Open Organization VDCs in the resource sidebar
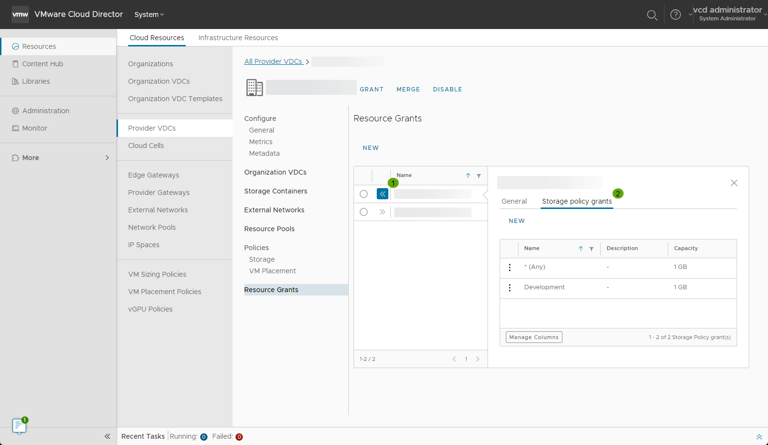 coord(159,81)
